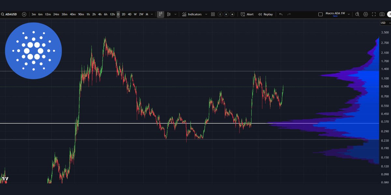Open chart settings hexagon icon
Viewport: 391px width, 195px height.
point(366,14)
